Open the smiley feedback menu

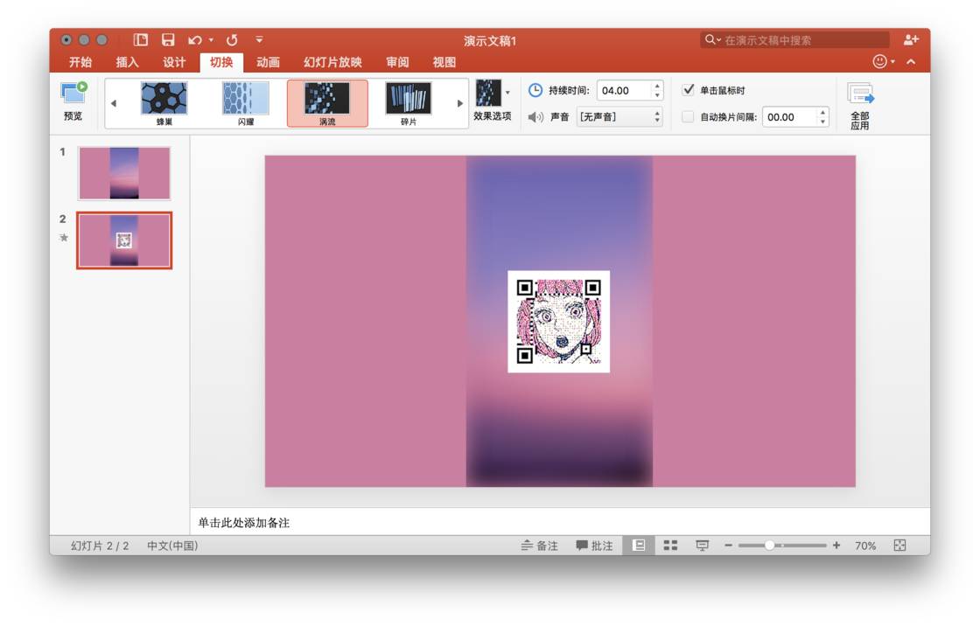(883, 61)
